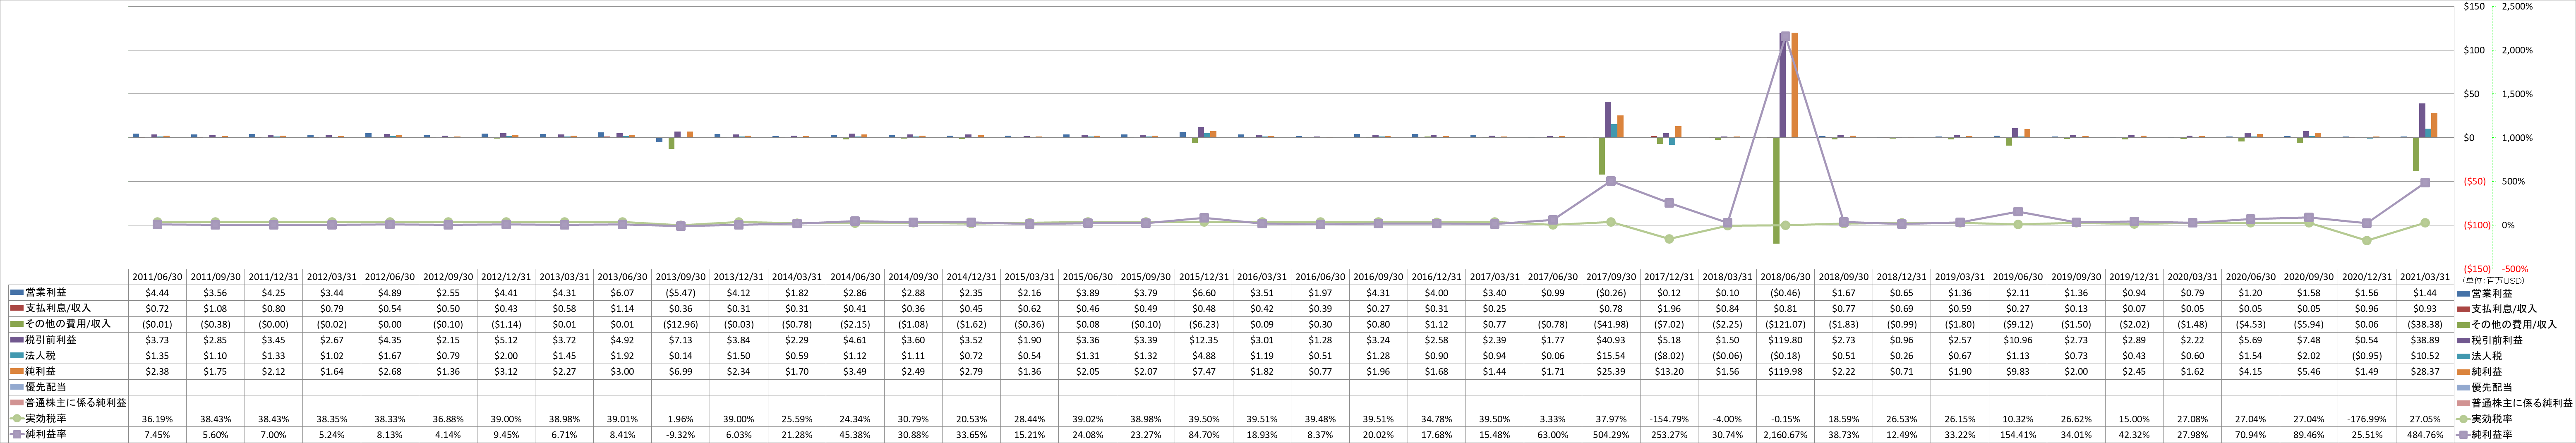2576x443 pixels.
Task: Click the cell showing $119.98
Action: 1784,371
